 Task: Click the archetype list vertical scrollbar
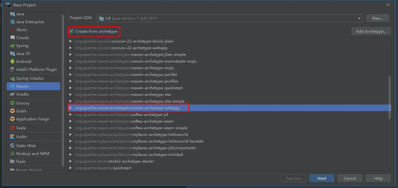click(390, 97)
